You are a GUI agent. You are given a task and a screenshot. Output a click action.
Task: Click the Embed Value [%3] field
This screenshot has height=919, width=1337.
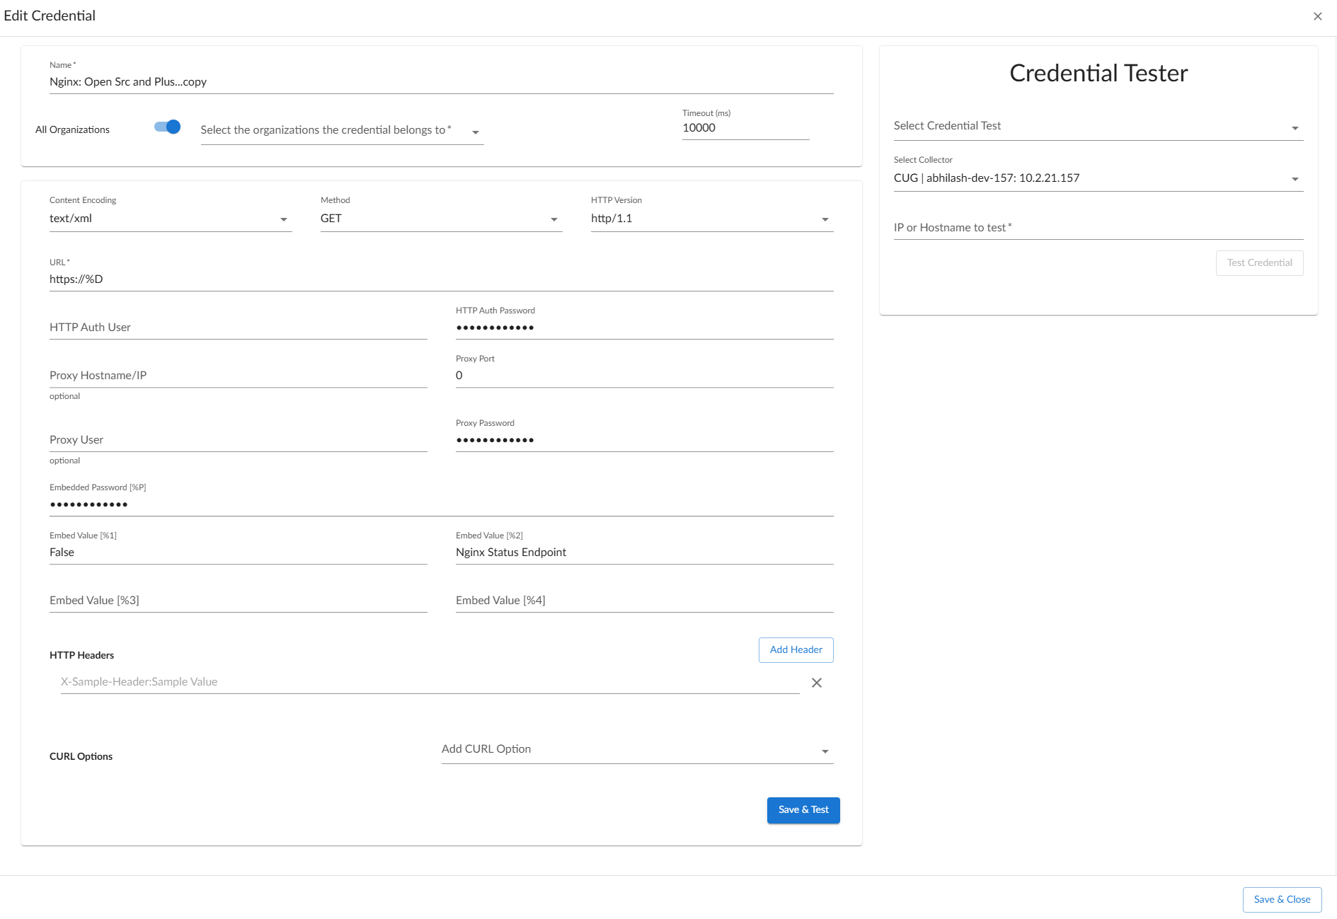tap(238, 601)
